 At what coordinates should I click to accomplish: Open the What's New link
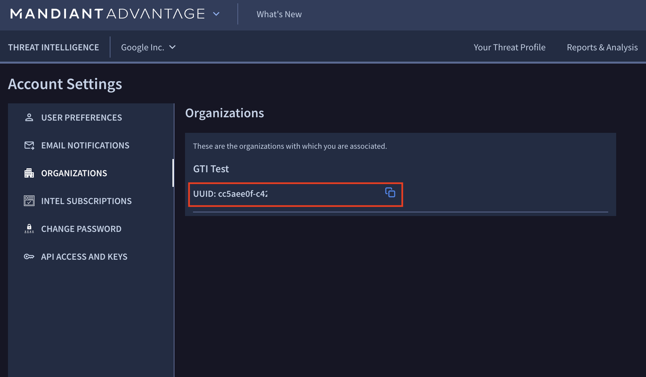tap(279, 14)
